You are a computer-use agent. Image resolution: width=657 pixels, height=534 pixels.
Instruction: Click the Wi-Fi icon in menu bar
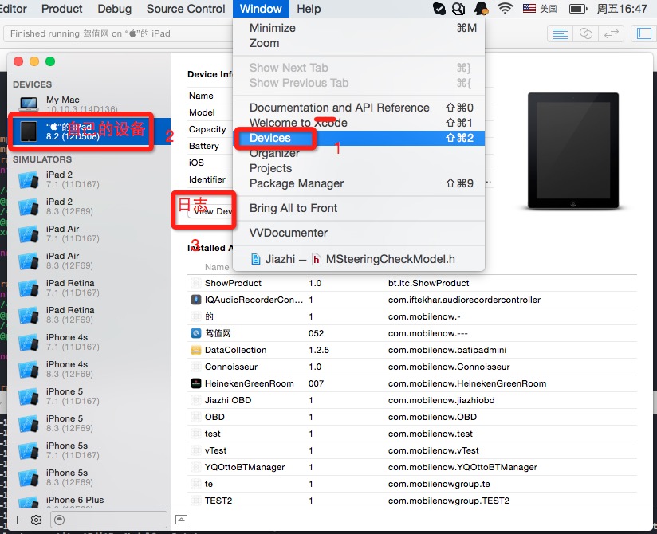coord(505,9)
